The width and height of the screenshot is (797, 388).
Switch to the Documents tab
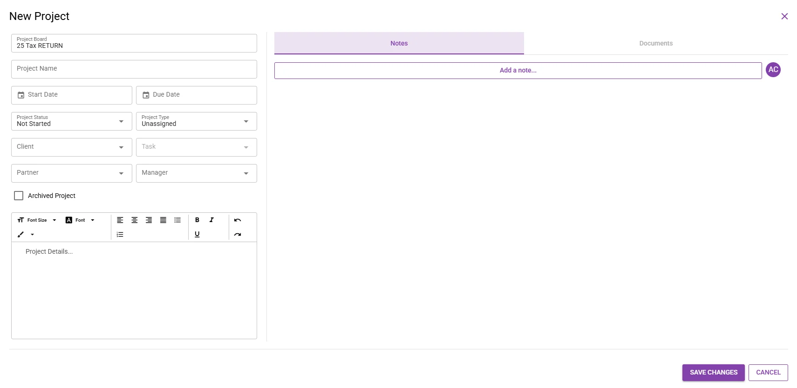coord(656,43)
